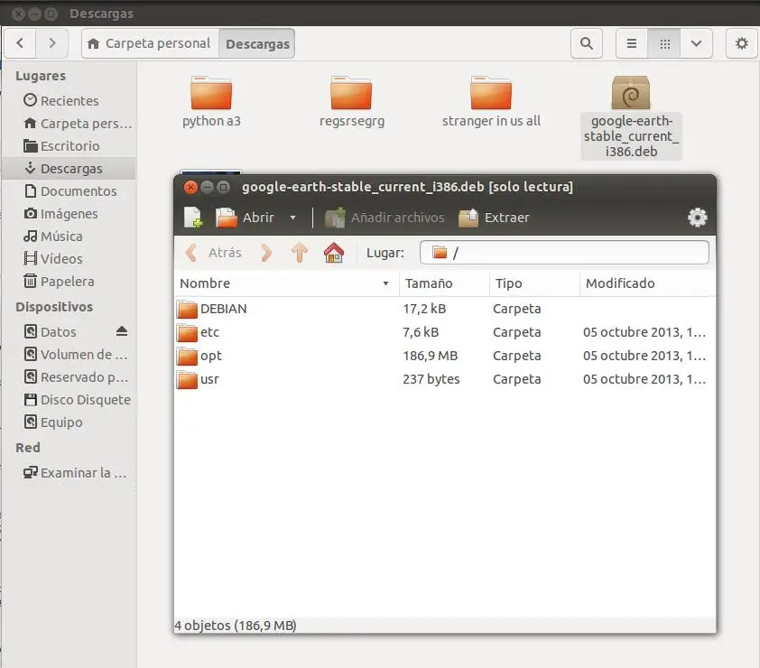
Task: Click the Descargas path bar segment
Action: coord(257,43)
